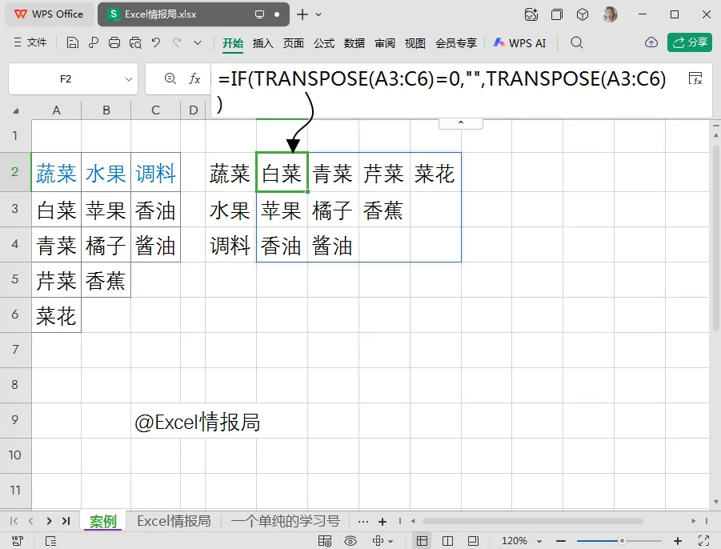Switch to page break preview view

447,541
